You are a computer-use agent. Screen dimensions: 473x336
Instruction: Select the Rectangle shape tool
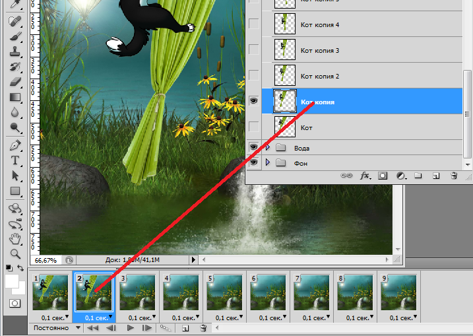click(15, 191)
